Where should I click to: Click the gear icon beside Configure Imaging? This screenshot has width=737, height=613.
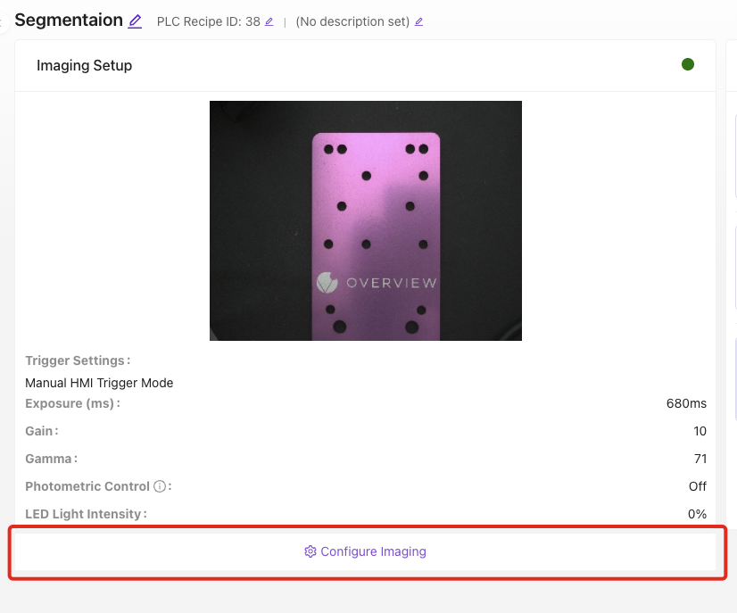pyautogui.click(x=311, y=551)
